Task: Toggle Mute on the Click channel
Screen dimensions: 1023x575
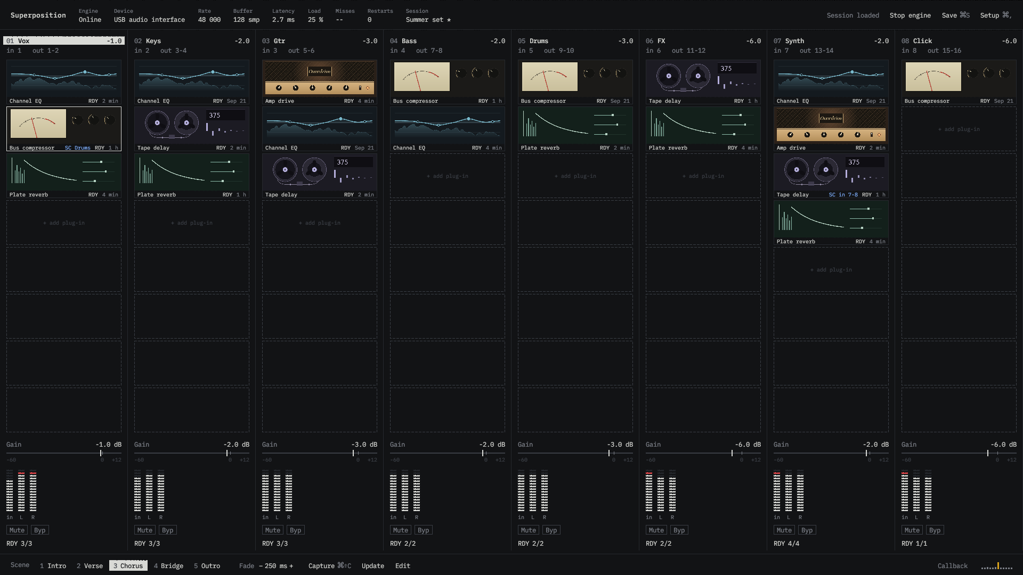Action: coord(912,530)
